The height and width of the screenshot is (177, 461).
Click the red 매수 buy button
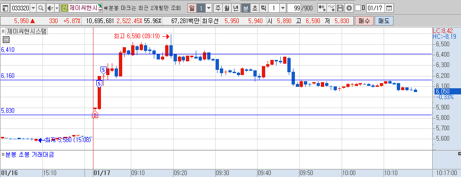coord(364,21)
